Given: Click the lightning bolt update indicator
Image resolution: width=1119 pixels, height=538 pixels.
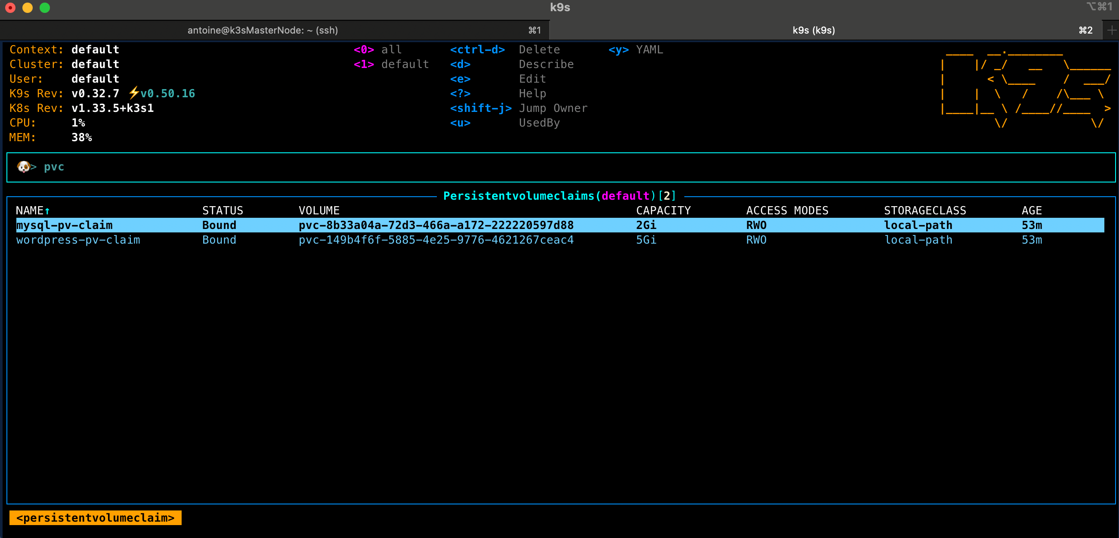Looking at the screenshot, I should click(134, 93).
